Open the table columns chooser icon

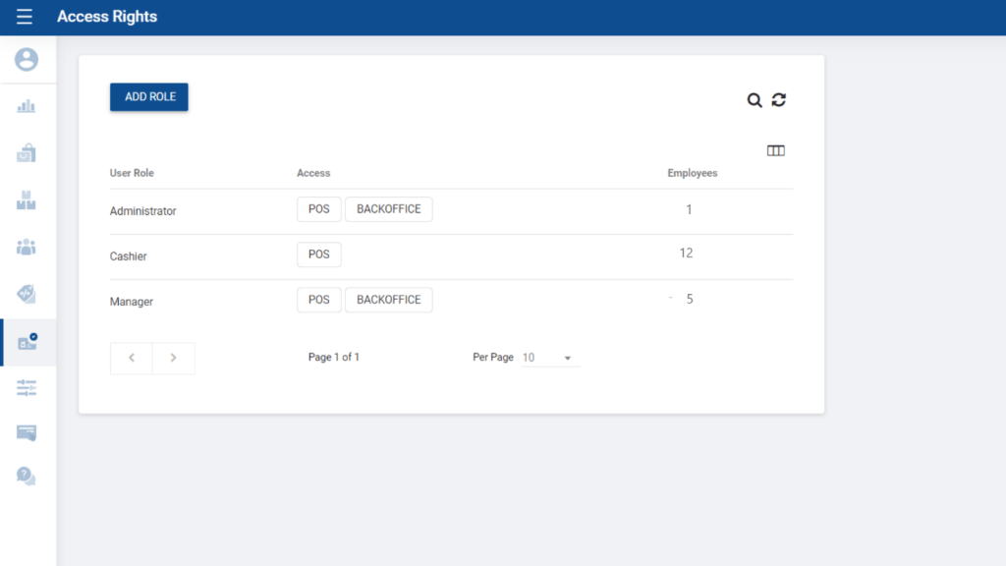(x=776, y=150)
